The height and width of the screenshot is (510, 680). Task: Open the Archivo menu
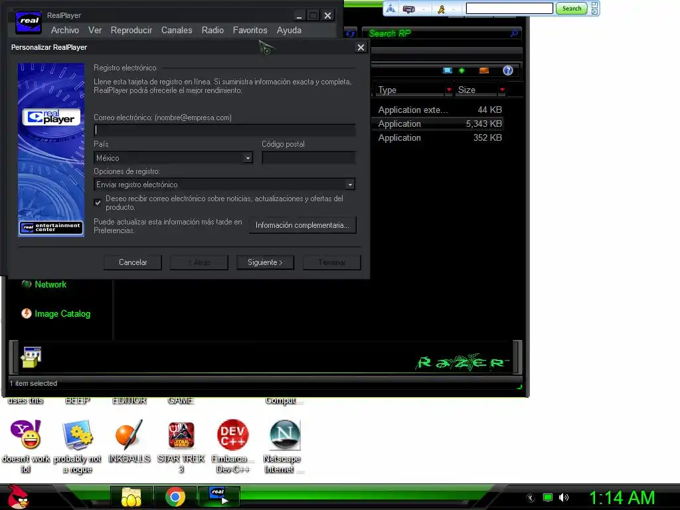(x=65, y=31)
